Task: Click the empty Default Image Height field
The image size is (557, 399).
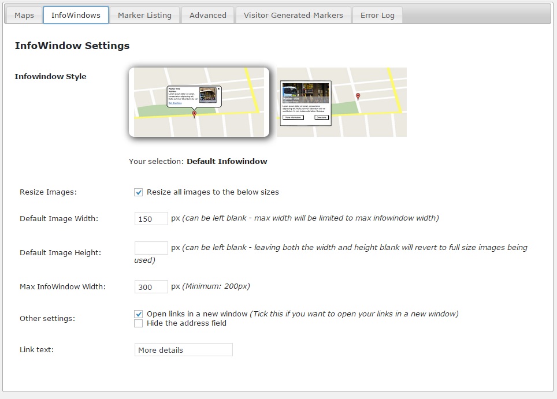Action: (151, 248)
